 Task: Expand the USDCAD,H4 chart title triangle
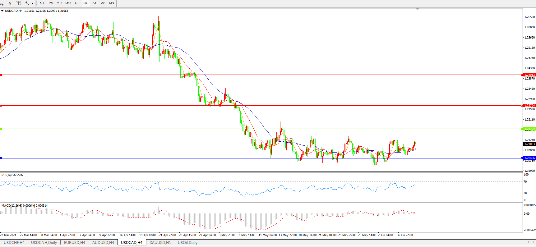2,11
